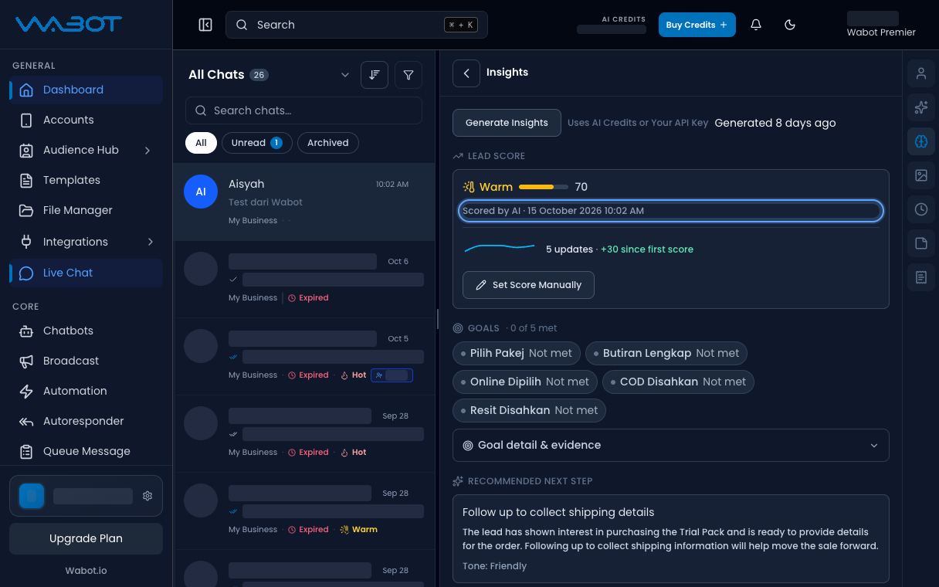This screenshot has height=587, width=939.
Task: Open Dashboard in the sidebar
Action: (x=86, y=90)
